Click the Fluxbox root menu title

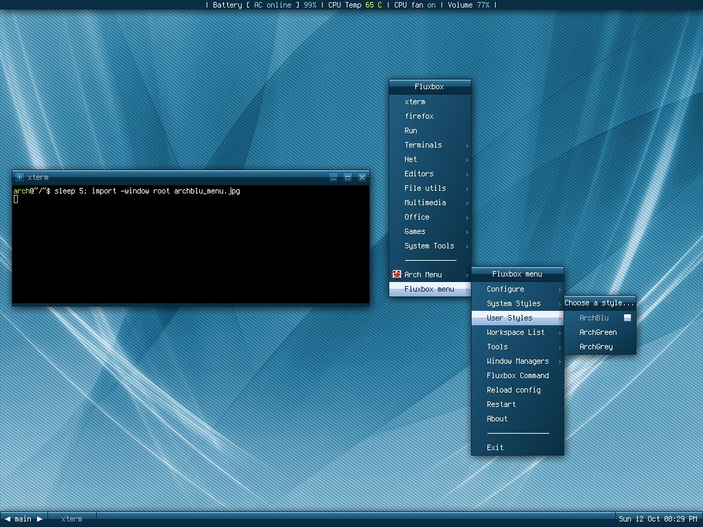pyautogui.click(x=430, y=87)
